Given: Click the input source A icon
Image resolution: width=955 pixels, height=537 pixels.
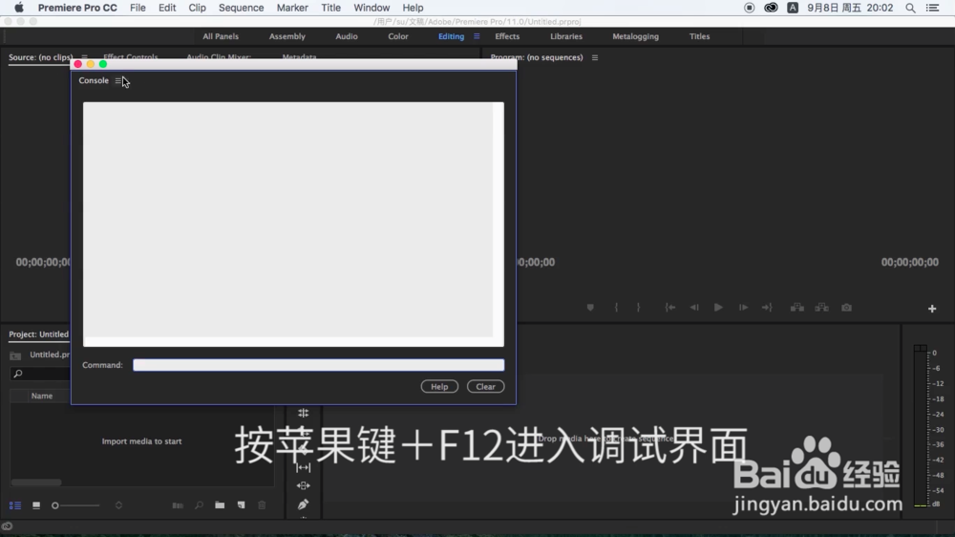Looking at the screenshot, I should coord(793,8).
